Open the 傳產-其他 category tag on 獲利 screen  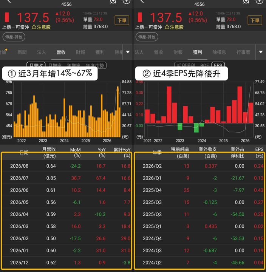(147, 37)
